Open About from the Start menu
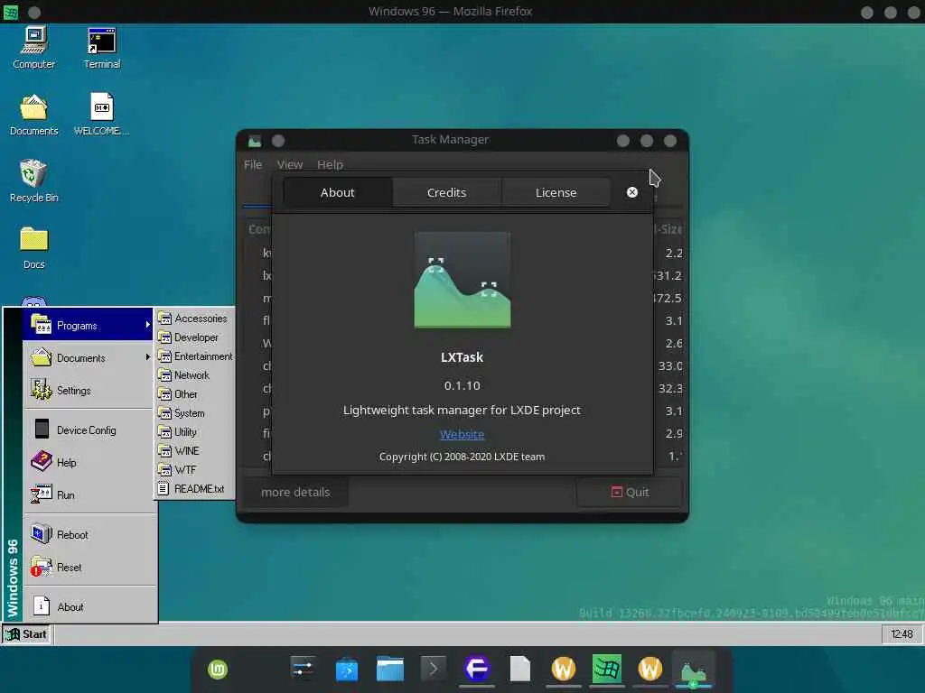The height and width of the screenshot is (693, 925). (x=89, y=606)
